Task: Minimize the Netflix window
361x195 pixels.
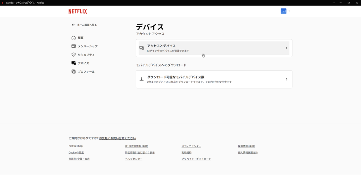Action: [x=341, y=3]
